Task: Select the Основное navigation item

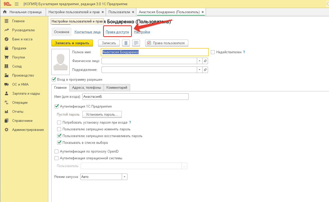Action: coord(62,32)
